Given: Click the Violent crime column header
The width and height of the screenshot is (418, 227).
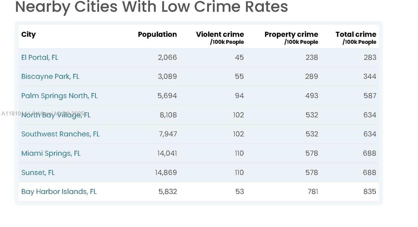Looking at the screenshot, I should point(220,34).
